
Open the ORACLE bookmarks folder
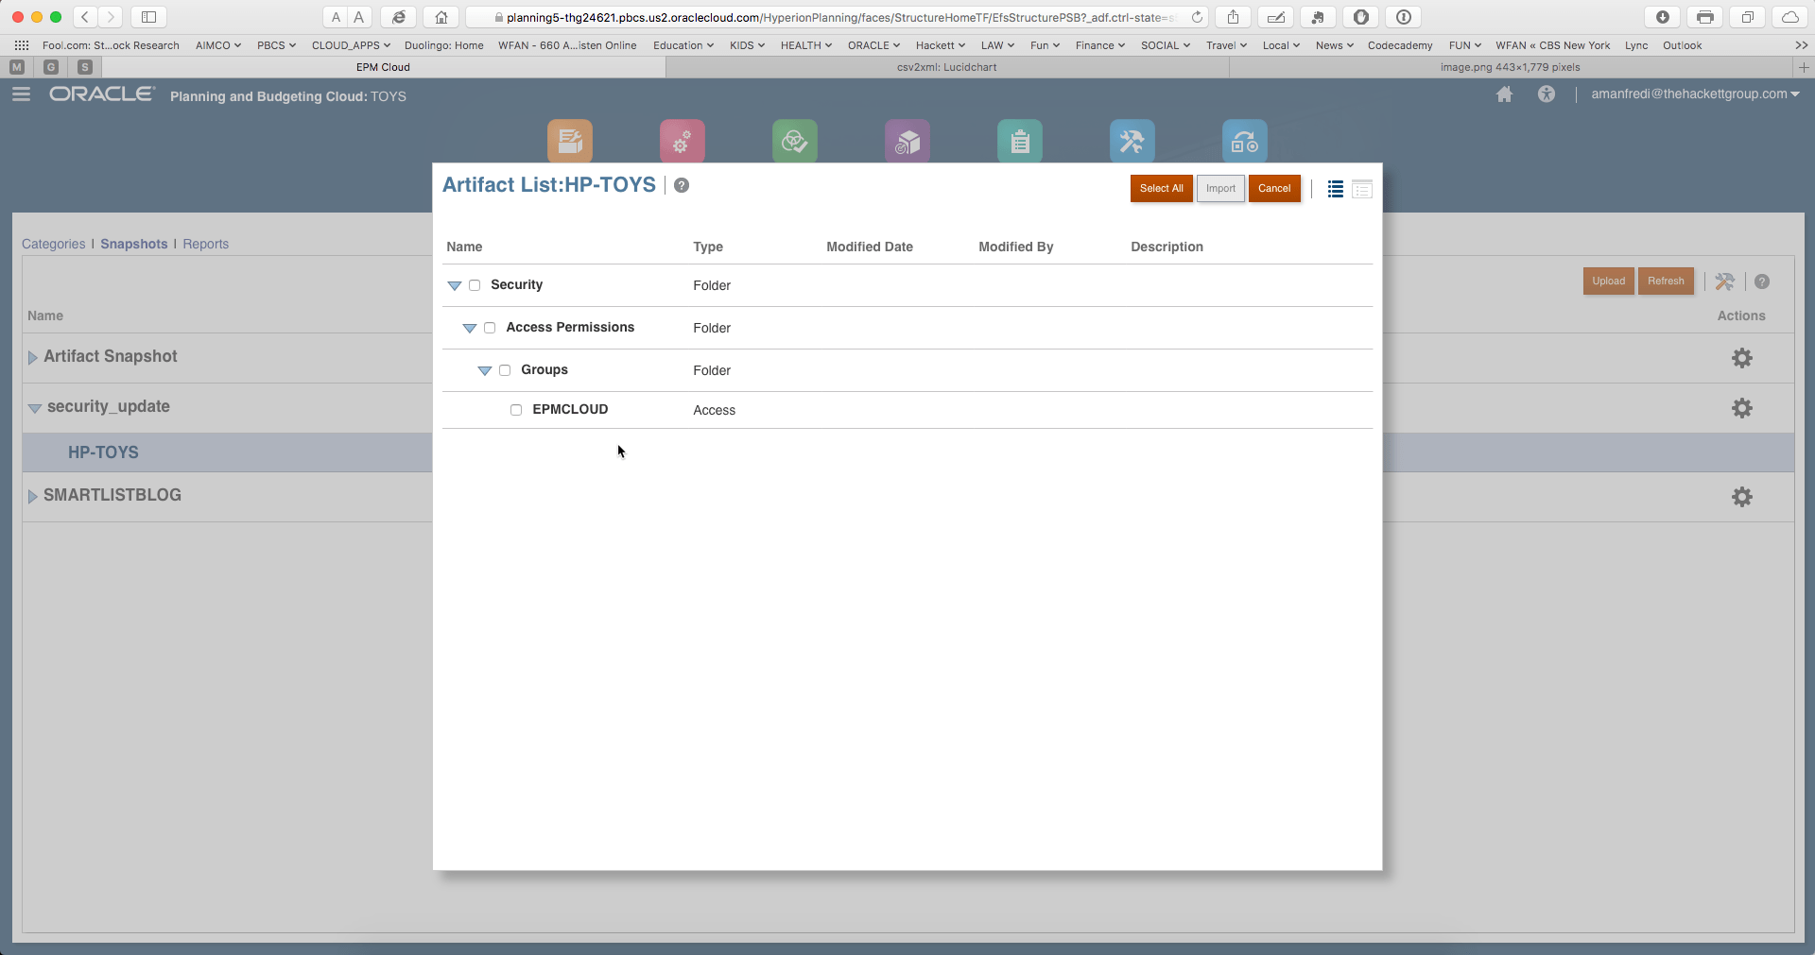873,45
